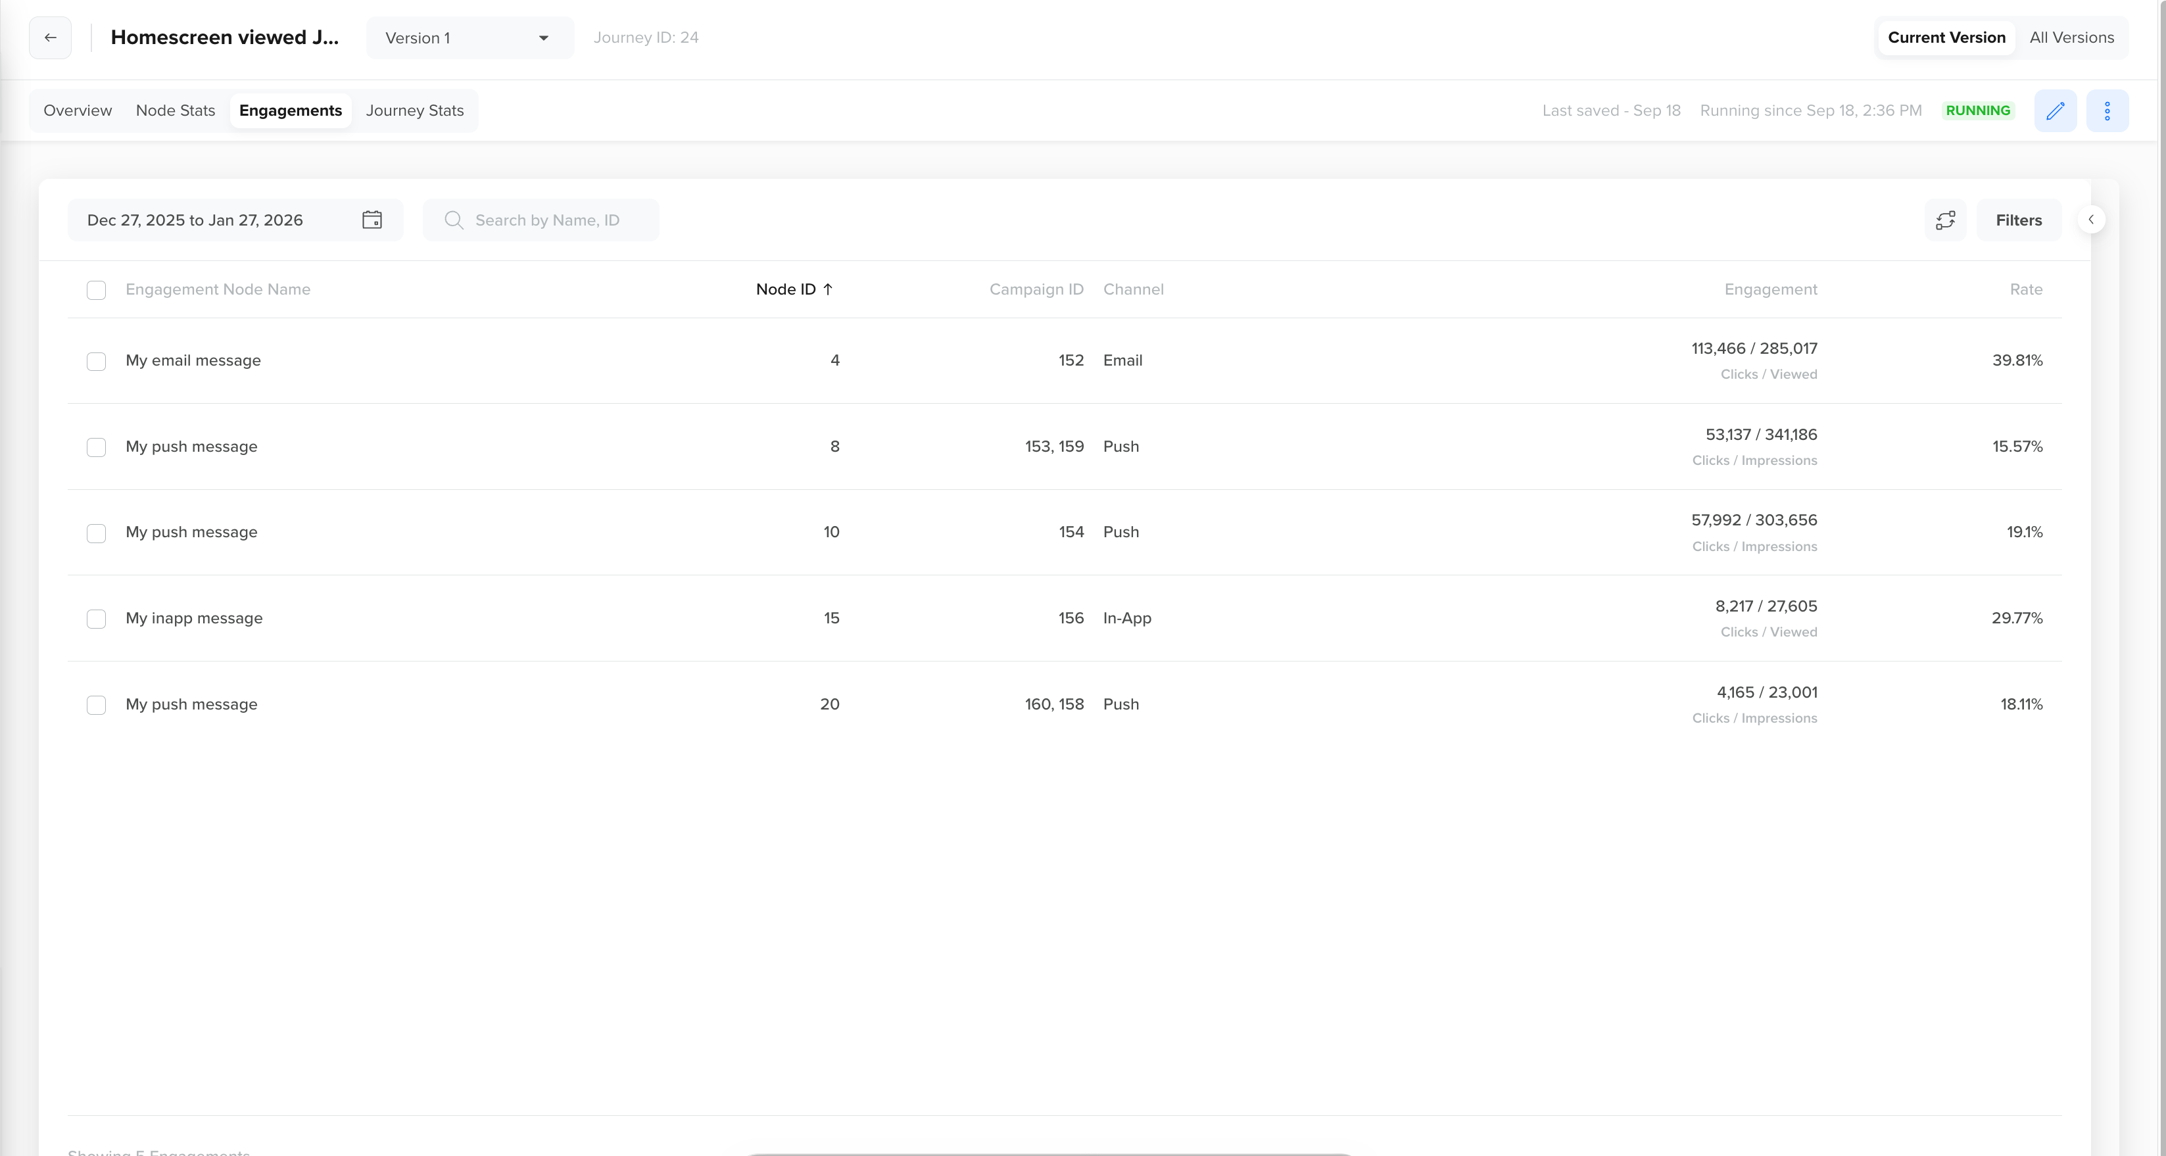Open the date range Dec 27 selector
This screenshot has height=1156, width=2166.
click(195, 220)
